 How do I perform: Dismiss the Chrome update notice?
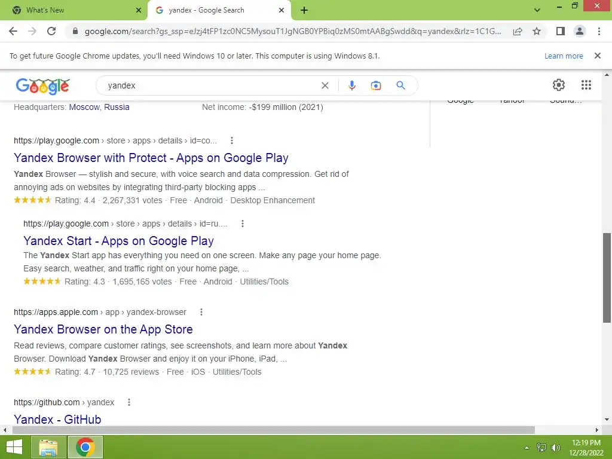(x=597, y=56)
